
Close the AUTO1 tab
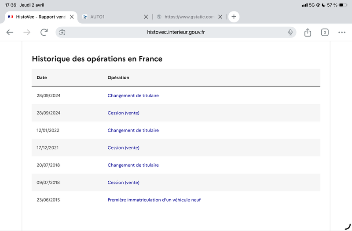click(146, 17)
